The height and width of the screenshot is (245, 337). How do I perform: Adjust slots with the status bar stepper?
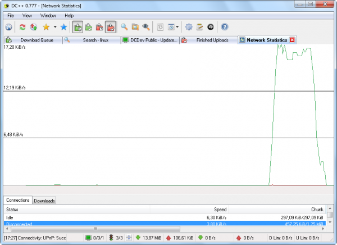tap(129, 238)
